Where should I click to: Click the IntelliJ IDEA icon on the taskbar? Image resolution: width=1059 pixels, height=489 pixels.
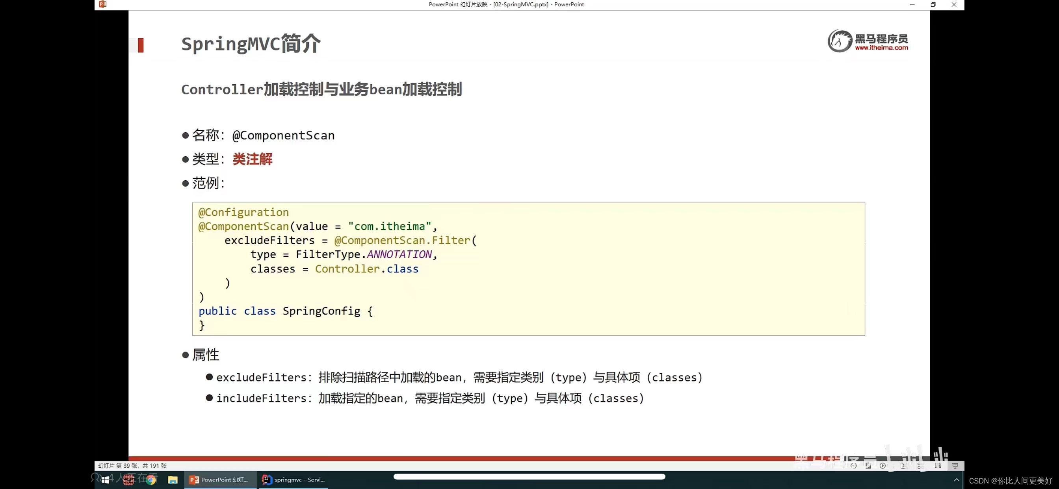click(x=267, y=480)
